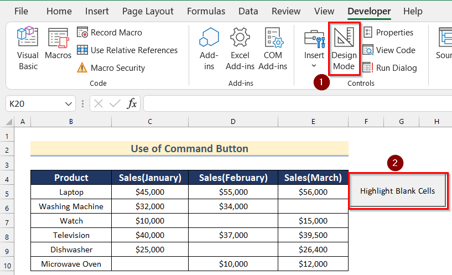Select the blank Sales(March) cell for Washing Machine
The image size is (452, 275).
pos(313,207)
